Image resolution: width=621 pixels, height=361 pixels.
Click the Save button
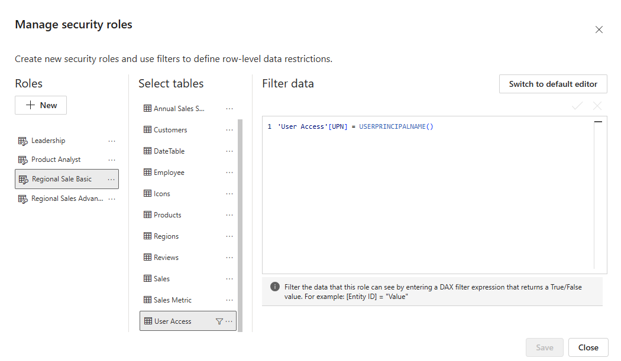[545, 347]
